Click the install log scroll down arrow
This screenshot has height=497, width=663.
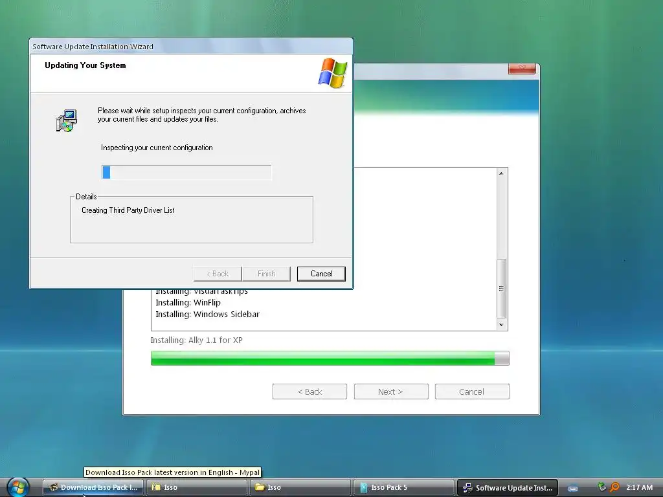[501, 325]
